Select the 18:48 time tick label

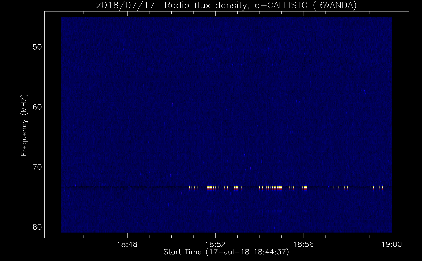[127, 245]
